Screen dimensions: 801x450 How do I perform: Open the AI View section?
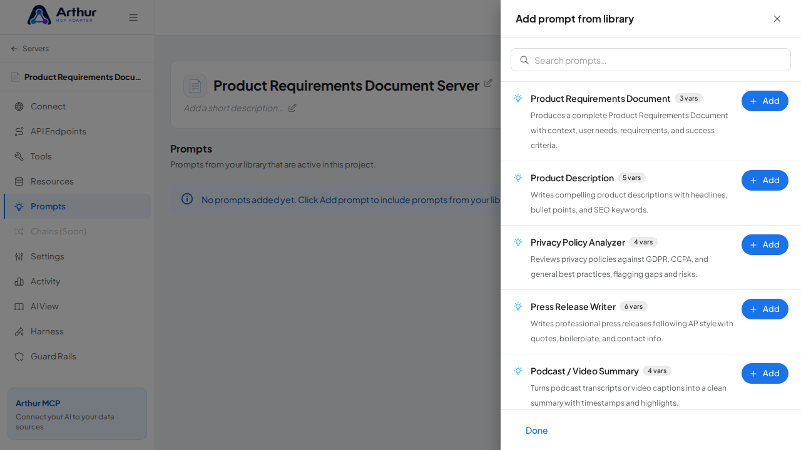tap(77, 306)
